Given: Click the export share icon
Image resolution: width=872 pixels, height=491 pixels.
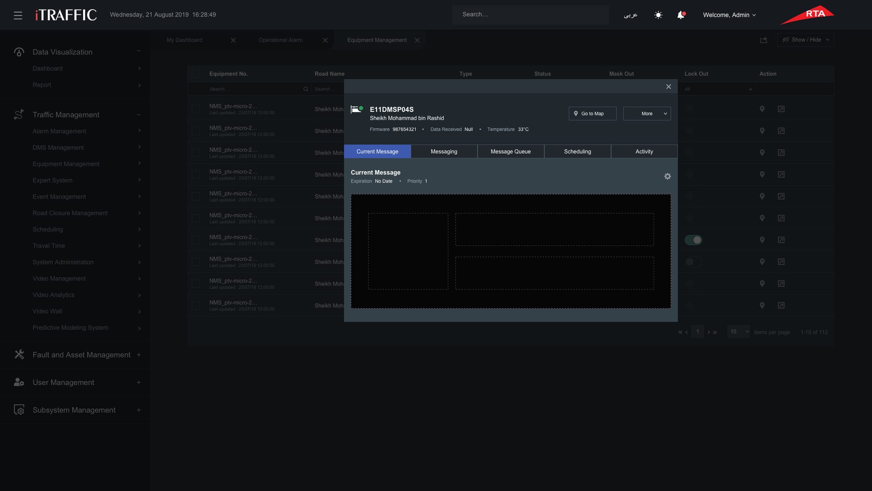Looking at the screenshot, I should (x=763, y=40).
